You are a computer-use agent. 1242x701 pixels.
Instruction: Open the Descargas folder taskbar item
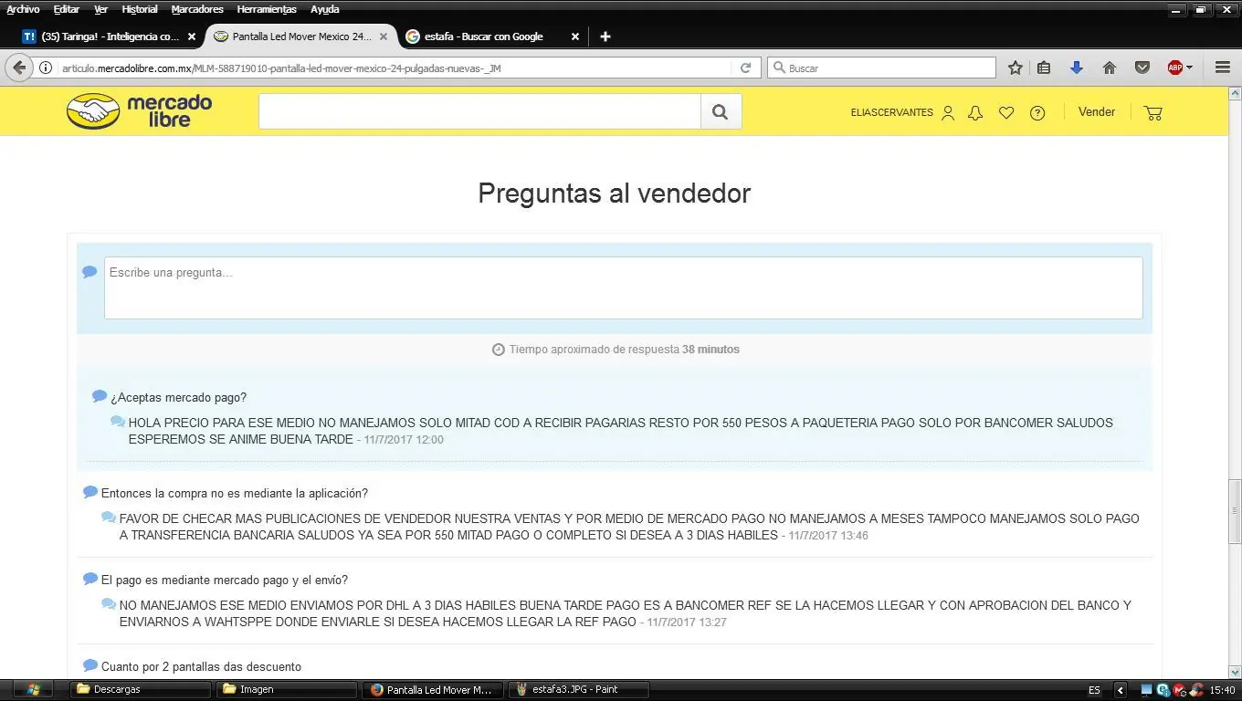(x=140, y=689)
